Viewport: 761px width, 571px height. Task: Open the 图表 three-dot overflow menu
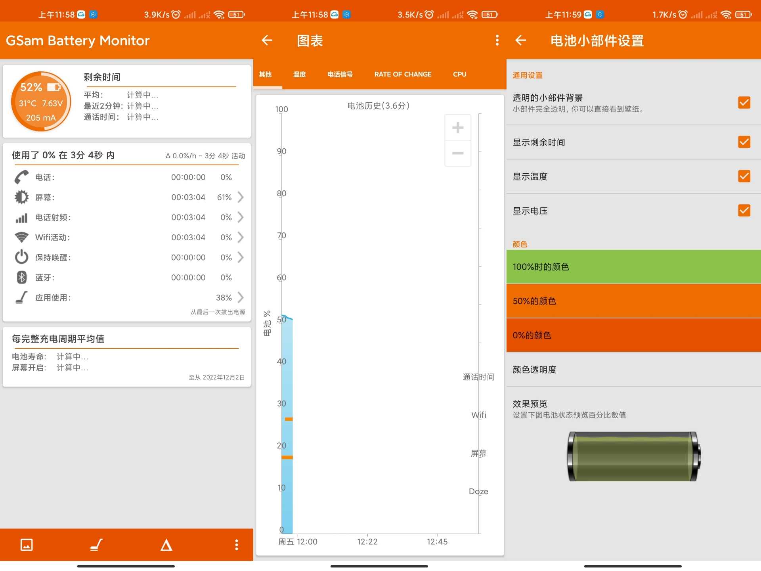point(497,40)
